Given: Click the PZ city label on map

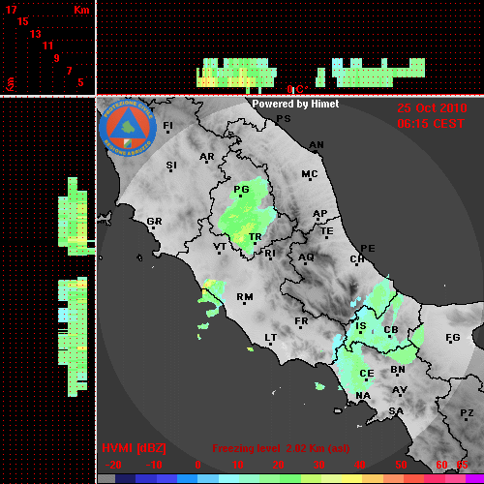Looking at the screenshot, I should click(x=467, y=413).
